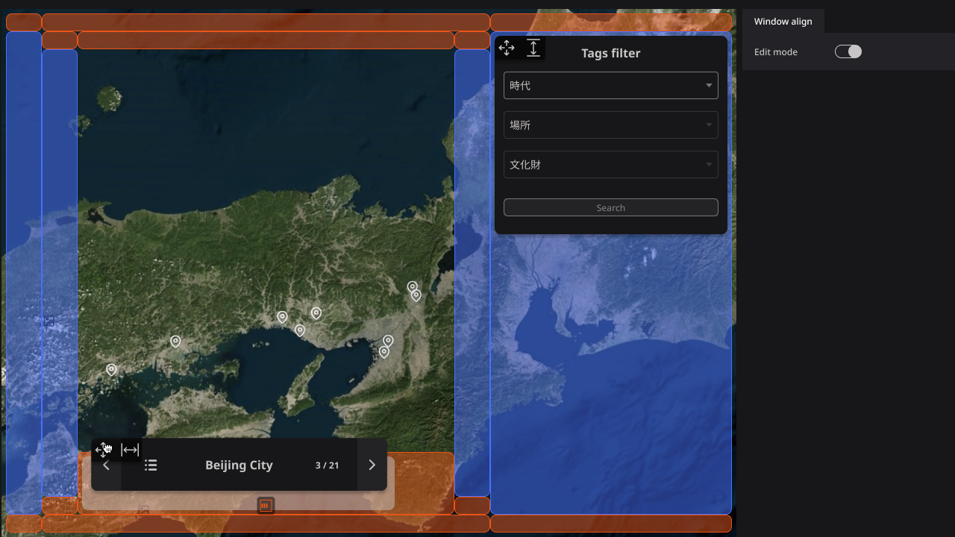Open the 文化財 dropdown

click(x=611, y=164)
